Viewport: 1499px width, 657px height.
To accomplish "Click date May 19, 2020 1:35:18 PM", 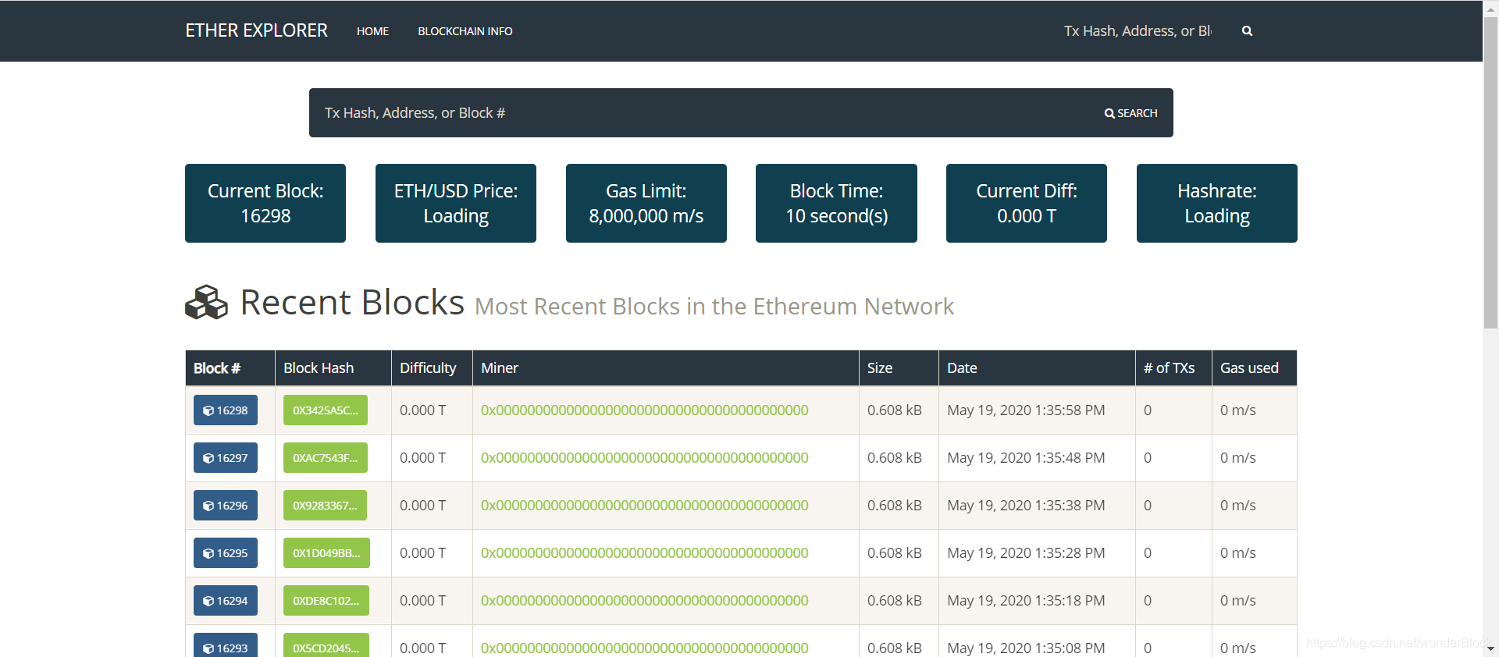I will [1026, 601].
